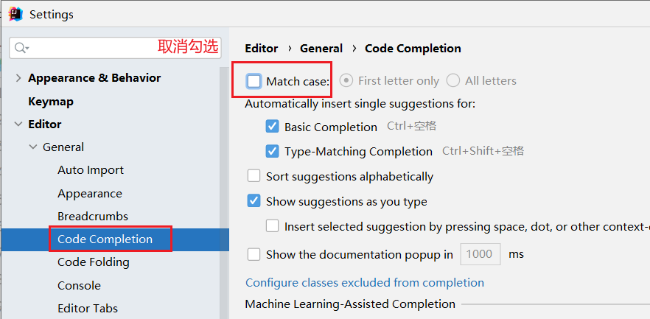Click the documentation popup delay field
Image resolution: width=650 pixels, height=319 pixels.
[x=480, y=254]
